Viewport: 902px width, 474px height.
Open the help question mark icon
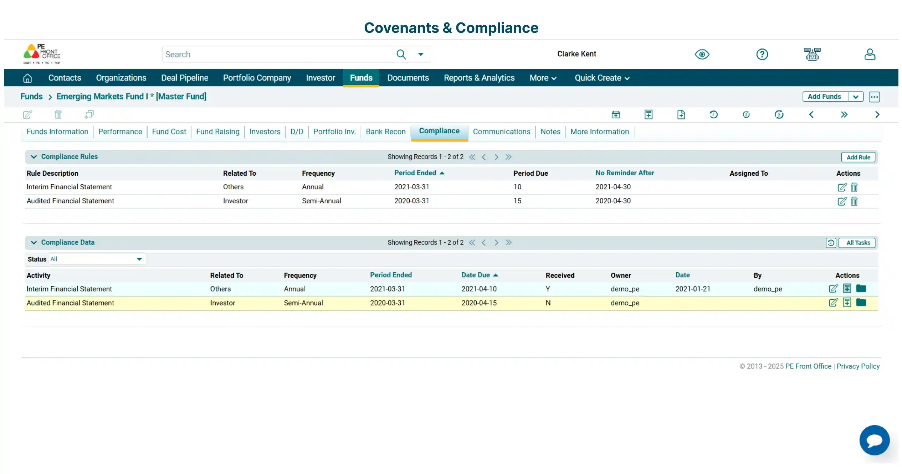[x=762, y=54]
